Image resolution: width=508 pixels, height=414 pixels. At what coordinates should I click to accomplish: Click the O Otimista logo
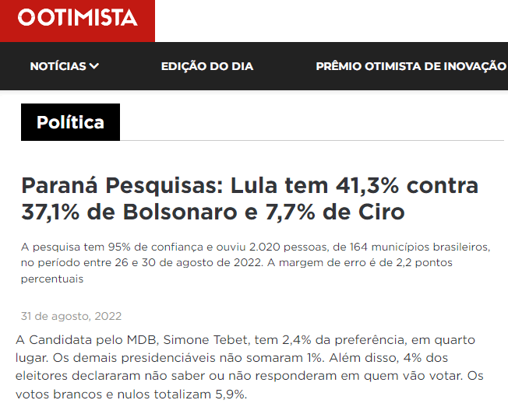[x=77, y=19]
